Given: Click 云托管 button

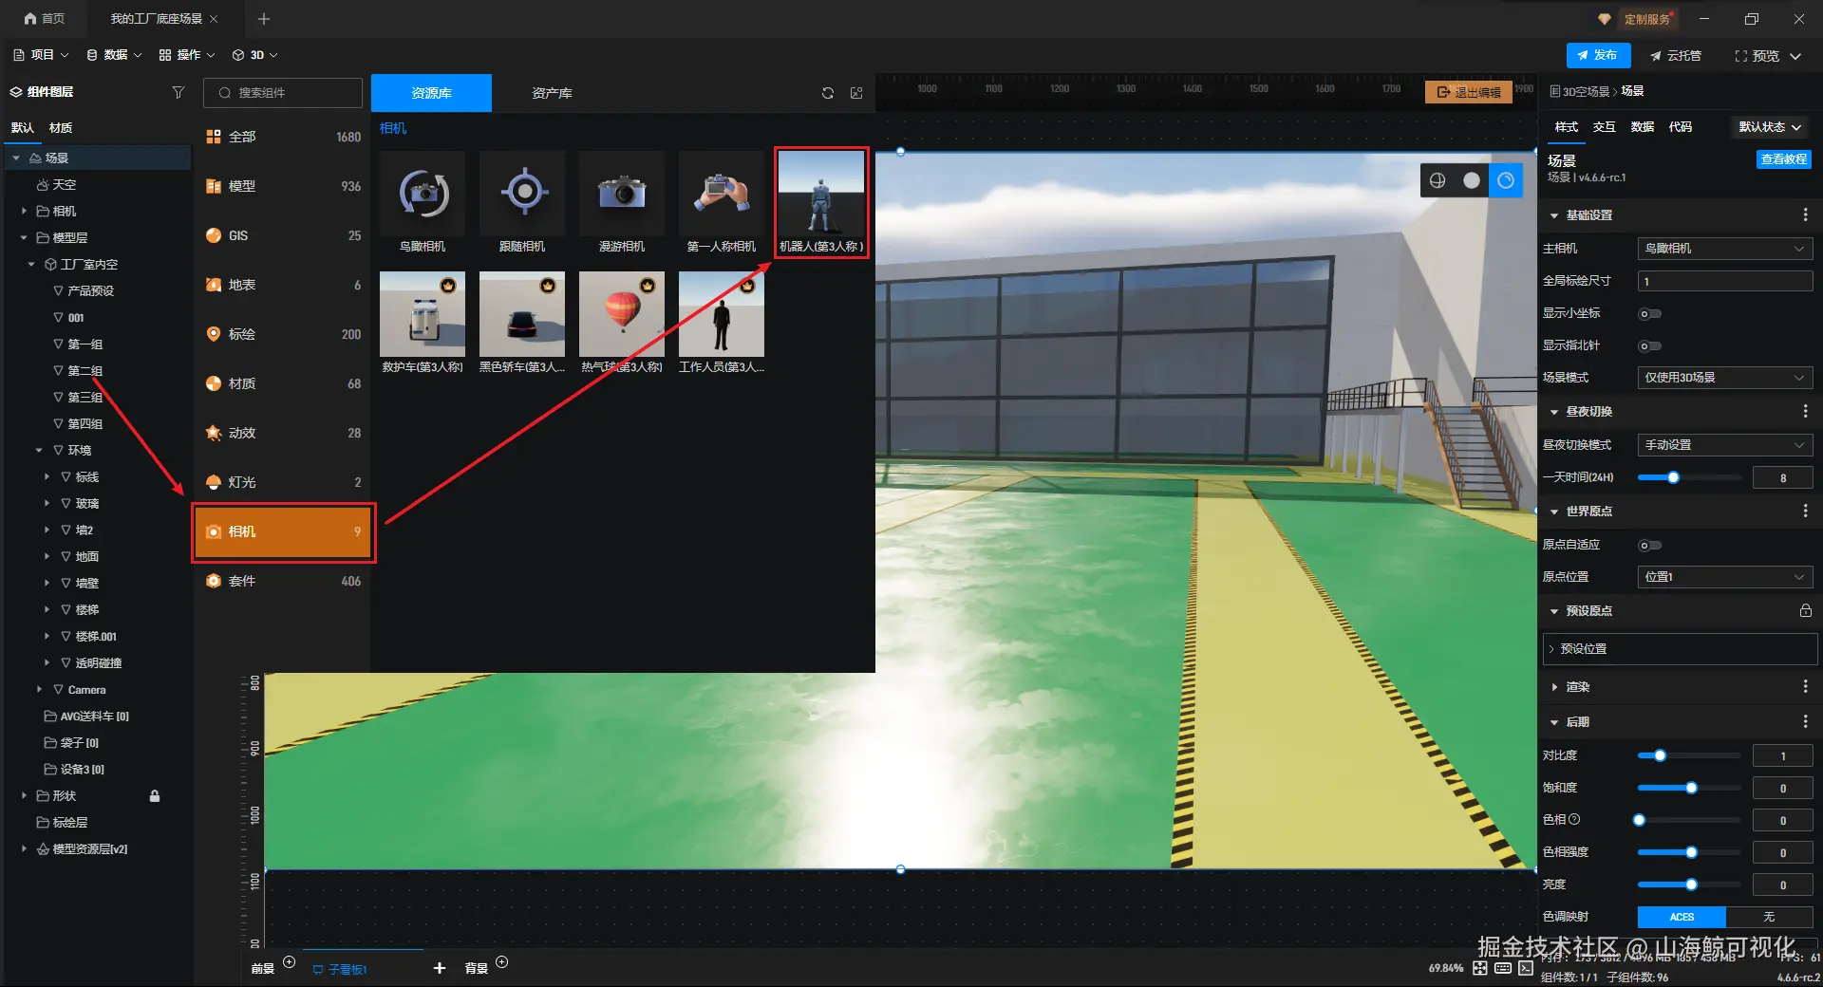Looking at the screenshot, I should coord(1676,56).
